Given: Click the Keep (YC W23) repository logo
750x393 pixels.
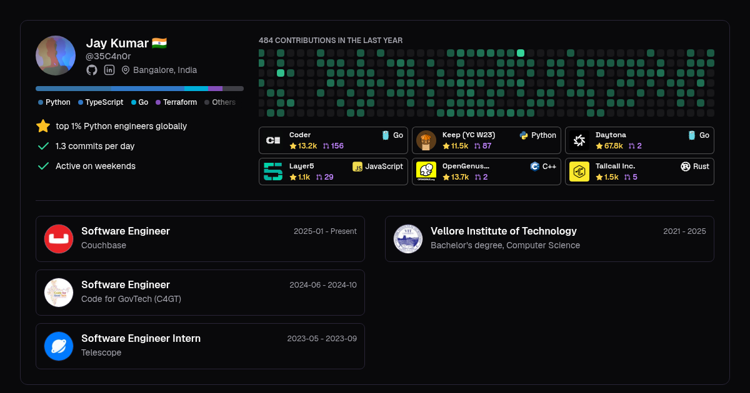Looking at the screenshot, I should click(x=426, y=140).
